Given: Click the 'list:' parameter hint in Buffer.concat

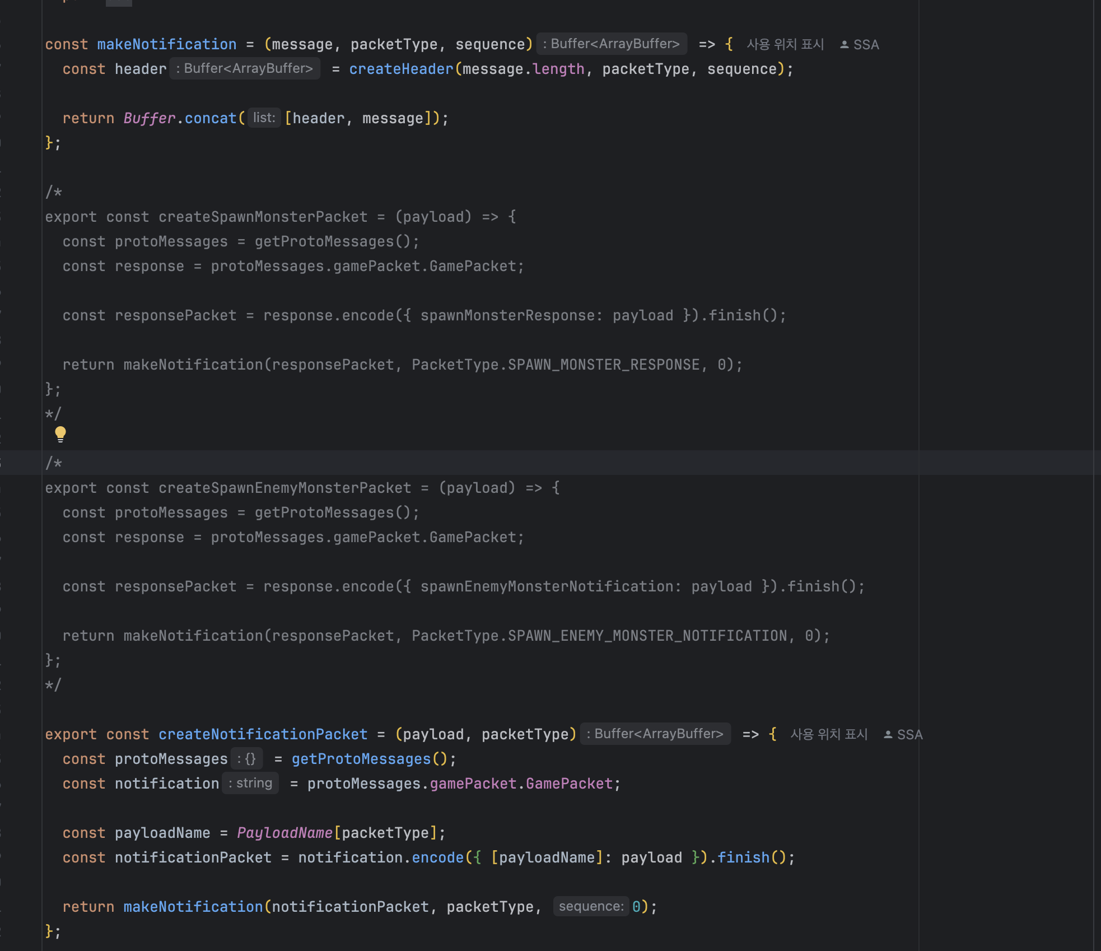Looking at the screenshot, I should point(264,118).
